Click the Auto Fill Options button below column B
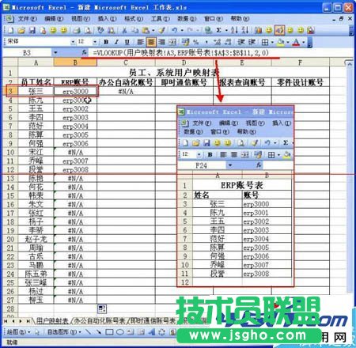 (x=102, y=308)
